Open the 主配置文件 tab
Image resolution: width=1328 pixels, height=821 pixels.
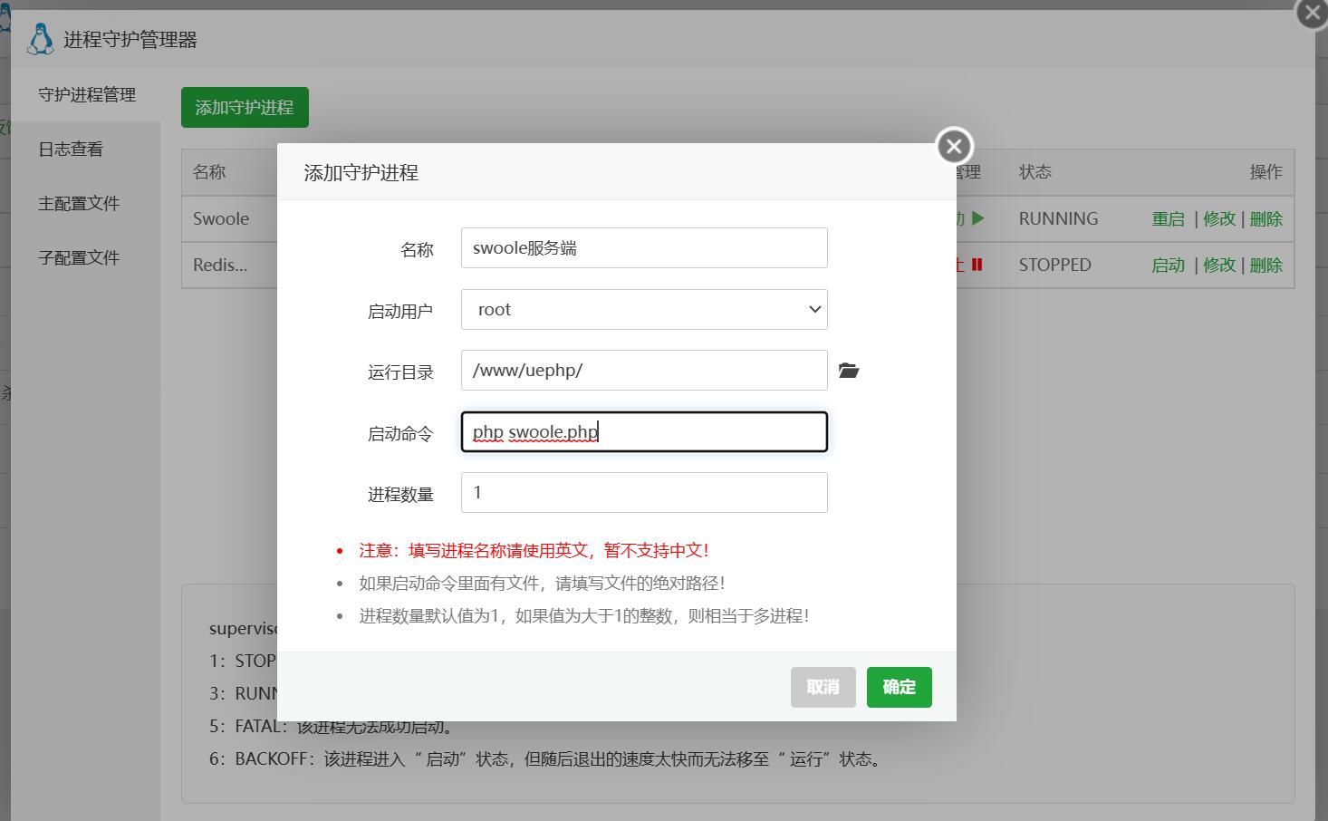79,203
